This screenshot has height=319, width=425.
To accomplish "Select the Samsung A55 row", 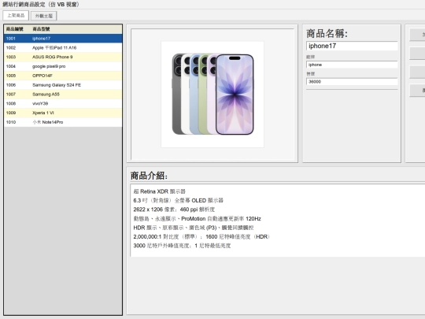I will coord(63,95).
